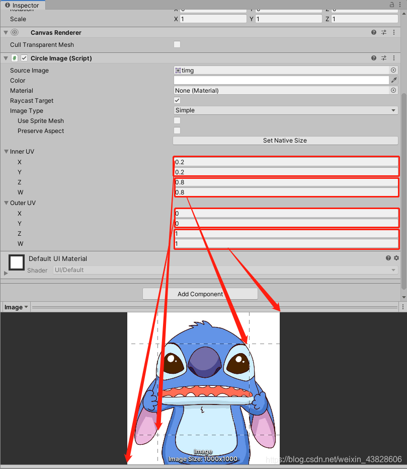Open Canvas Renderer preset selector
The image size is (407, 469).
(x=384, y=32)
